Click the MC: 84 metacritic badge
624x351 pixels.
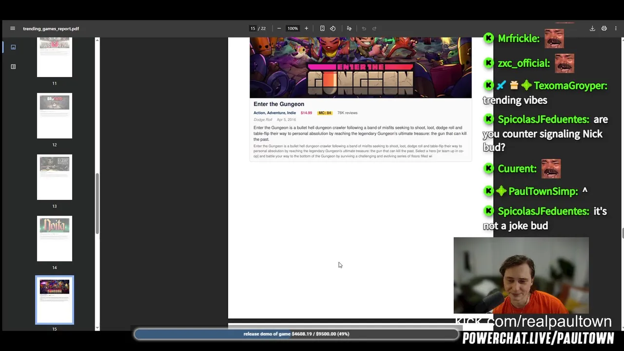(325, 113)
